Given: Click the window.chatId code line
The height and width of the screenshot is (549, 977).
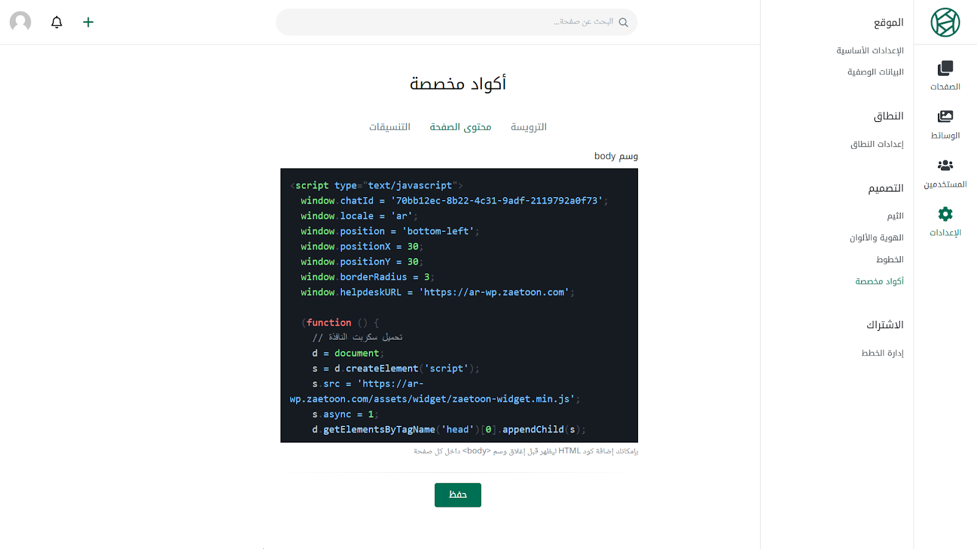Looking at the screenshot, I should point(454,201).
